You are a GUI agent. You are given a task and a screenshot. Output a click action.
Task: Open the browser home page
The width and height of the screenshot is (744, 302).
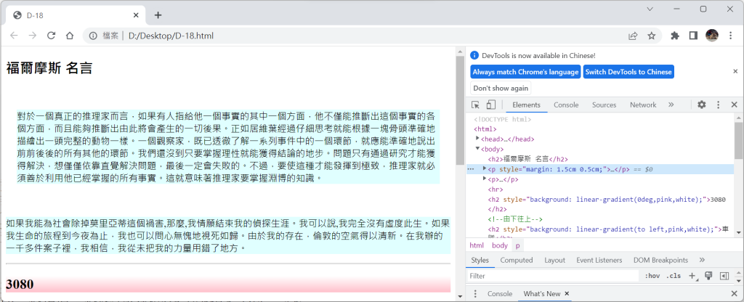pyautogui.click(x=69, y=36)
